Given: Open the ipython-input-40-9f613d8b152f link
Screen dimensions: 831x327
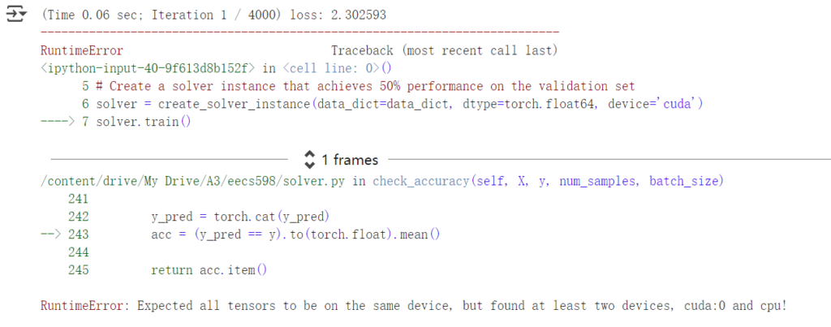Looking at the screenshot, I should (x=150, y=68).
